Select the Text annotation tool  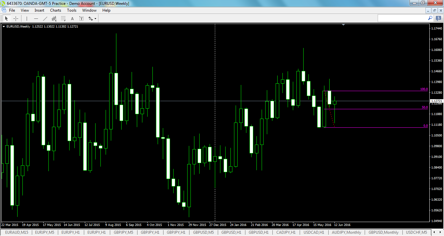click(x=72, y=18)
